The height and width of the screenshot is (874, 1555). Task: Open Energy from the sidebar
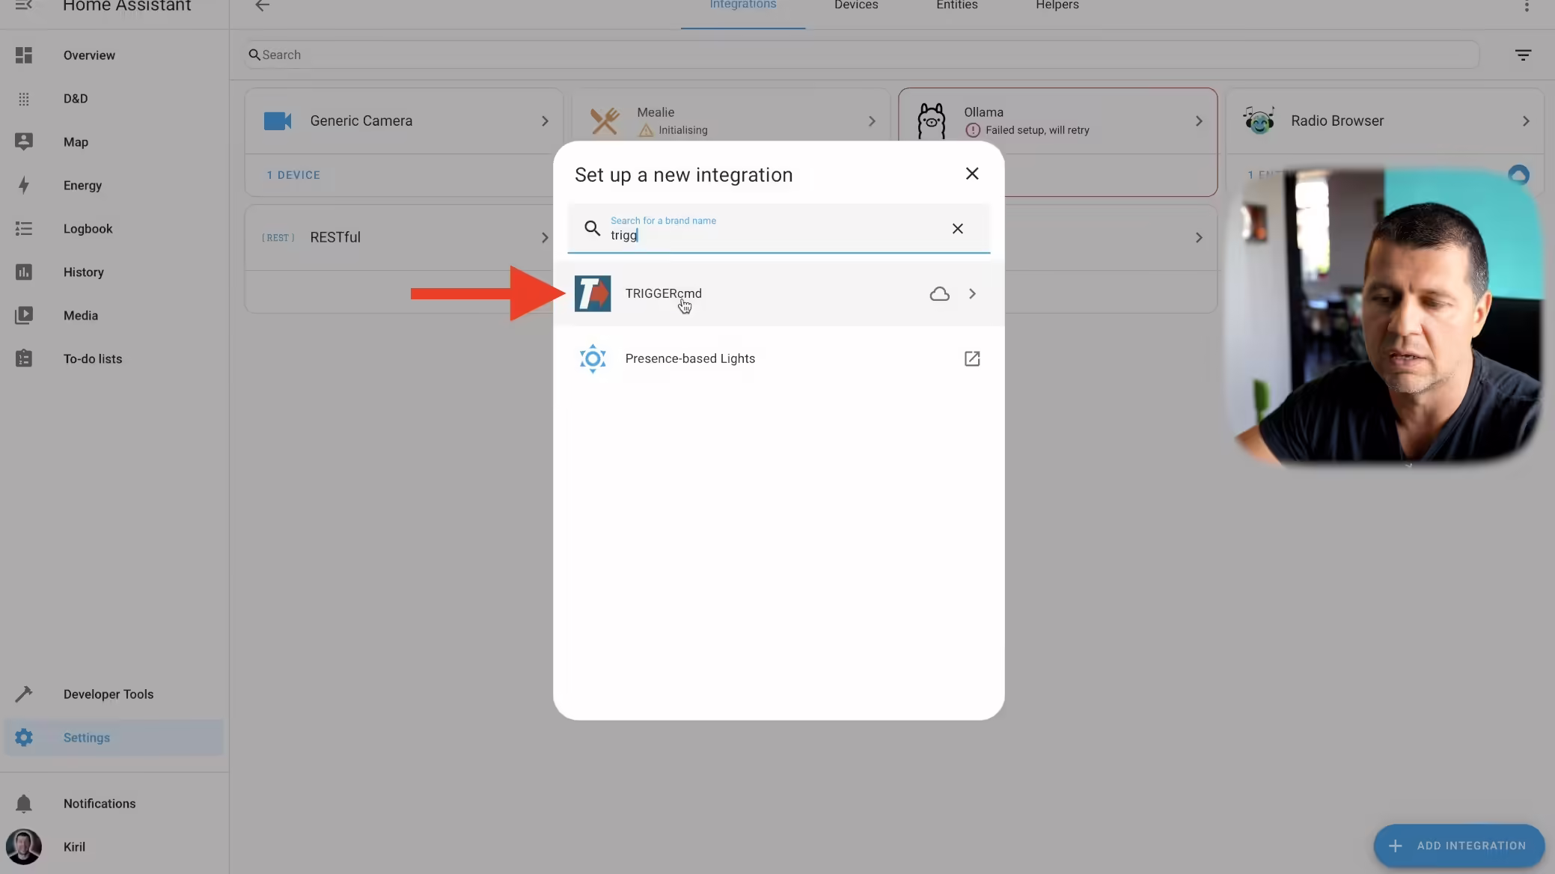click(114, 186)
